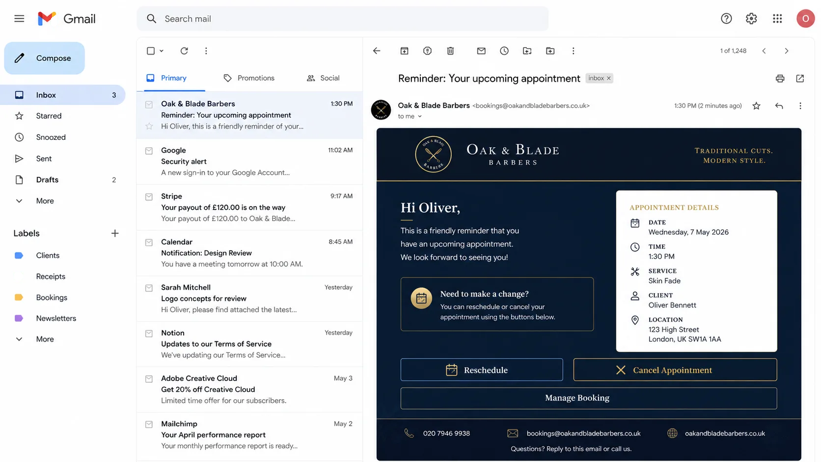Select the Sarah Mitchell email checkbox
Screen dimensions: 821x462
[149, 288]
